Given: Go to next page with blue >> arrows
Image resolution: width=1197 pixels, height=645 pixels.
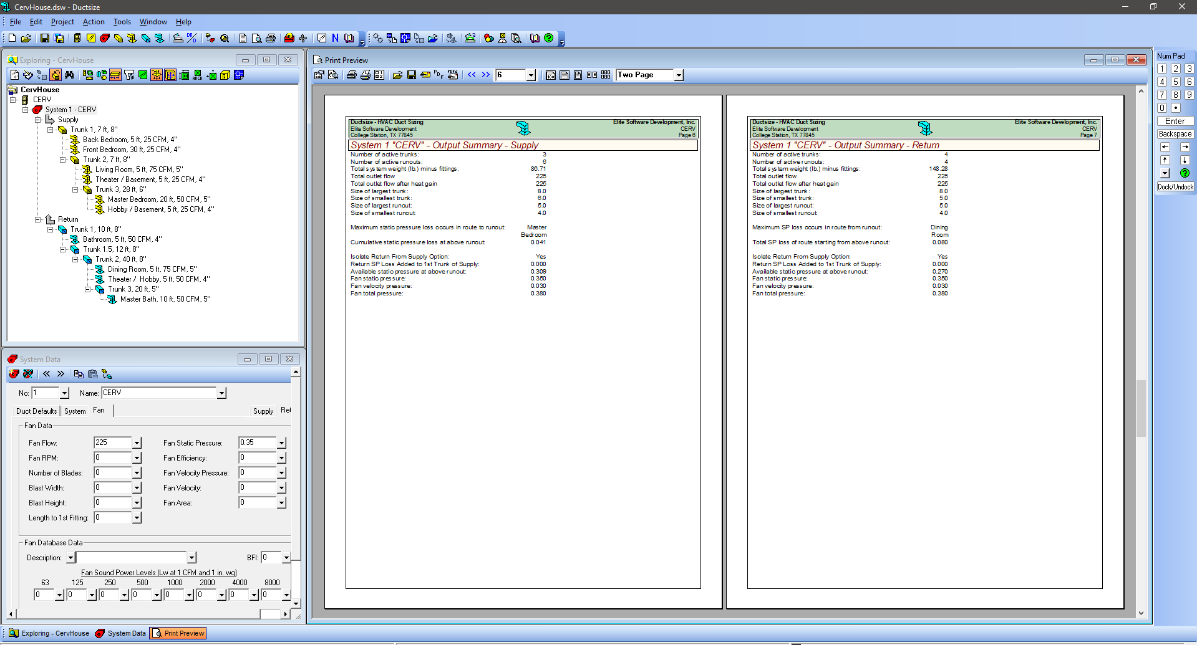Looking at the screenshot, I should pos(486,75).
